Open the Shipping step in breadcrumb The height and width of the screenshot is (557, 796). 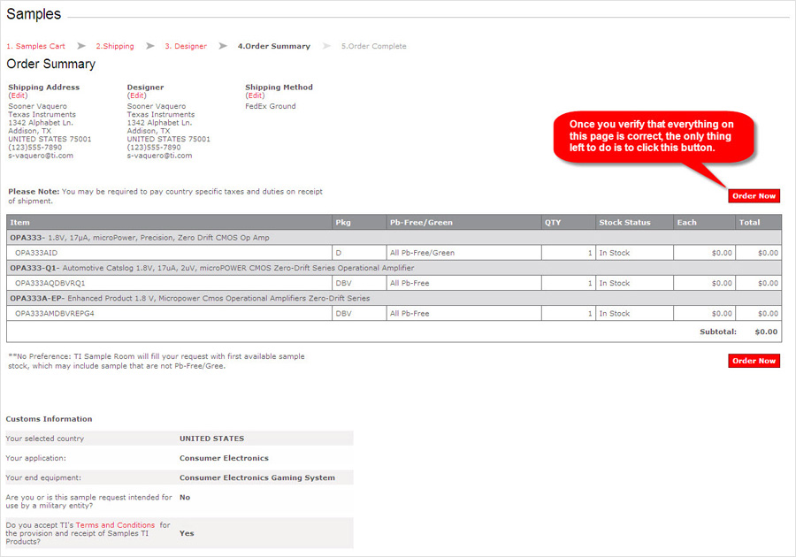click(115, 46)
